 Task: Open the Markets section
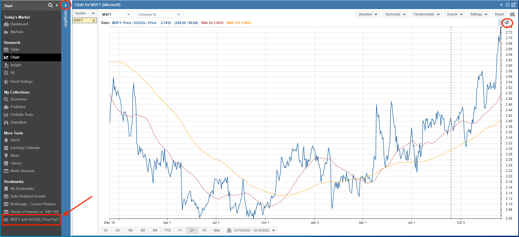pos(14,32)
